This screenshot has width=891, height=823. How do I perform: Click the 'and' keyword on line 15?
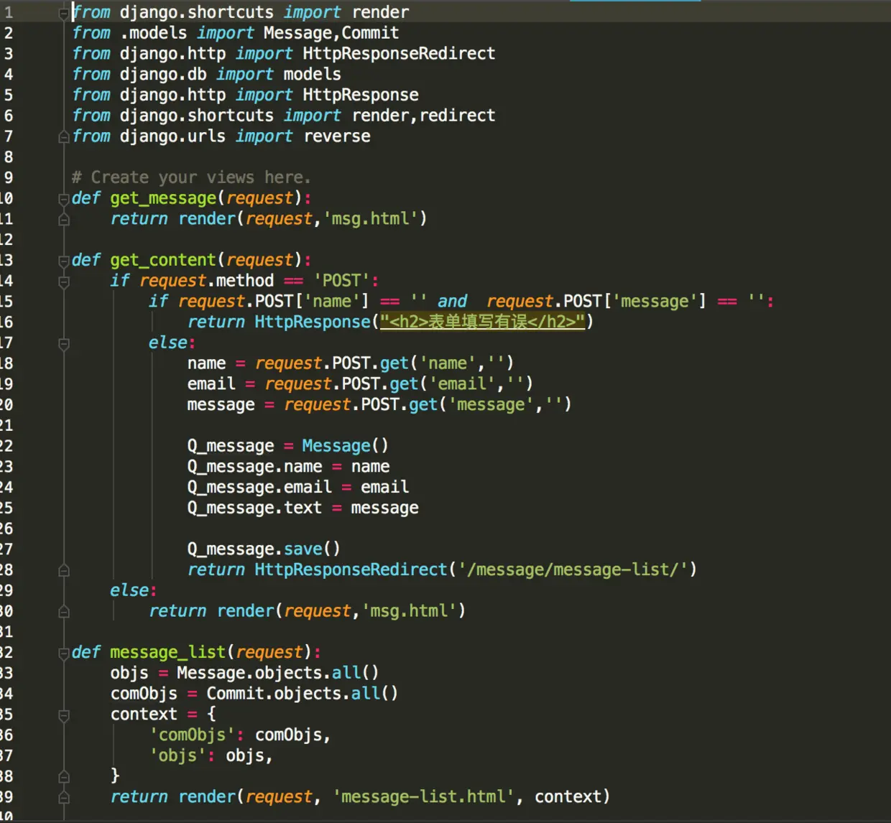pyautogui.click(x=453, y=302)
